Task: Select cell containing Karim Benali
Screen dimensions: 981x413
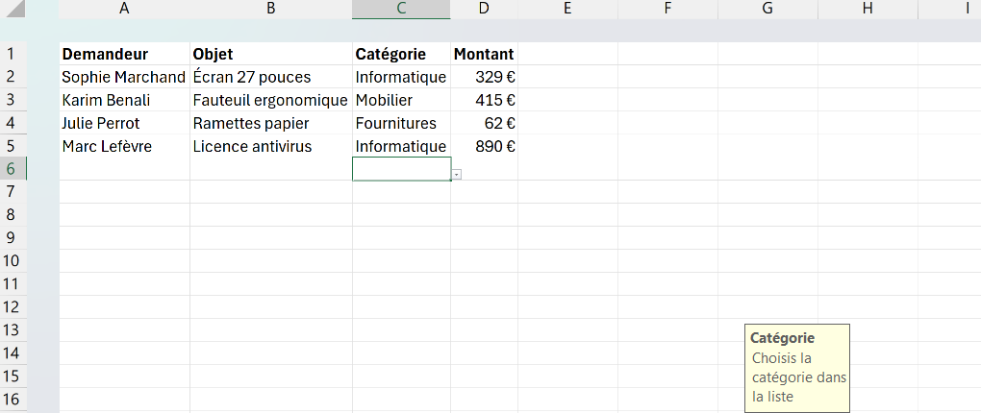Action: click(124, 100)
